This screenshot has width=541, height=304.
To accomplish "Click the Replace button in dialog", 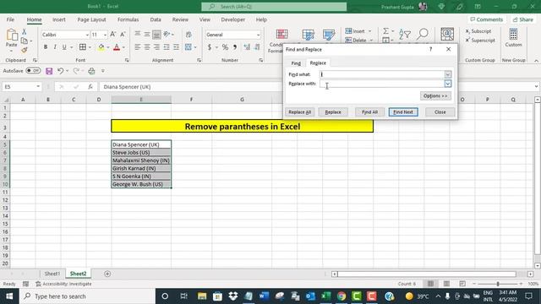I will [333, 112].
